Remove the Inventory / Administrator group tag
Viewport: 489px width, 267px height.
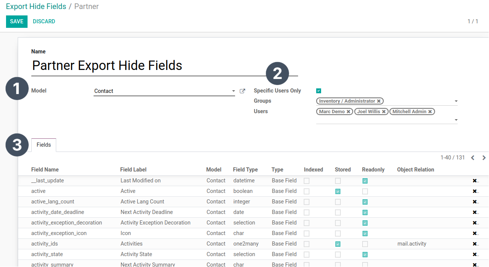tap(379, 101)
